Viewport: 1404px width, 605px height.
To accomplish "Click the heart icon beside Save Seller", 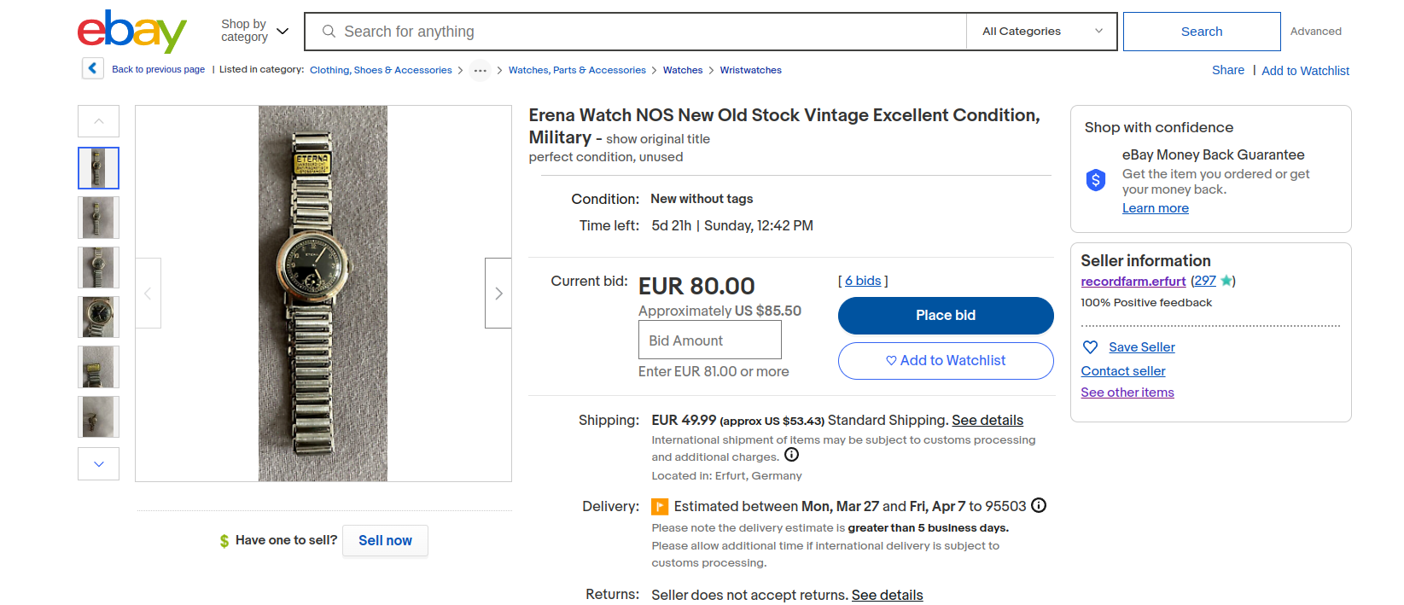I will 1090,347.
